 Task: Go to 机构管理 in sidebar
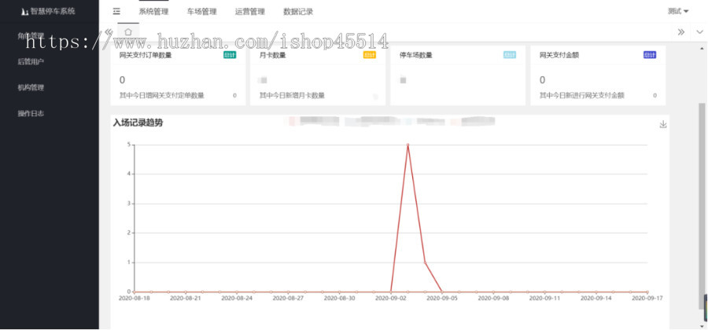click(31, 87)
